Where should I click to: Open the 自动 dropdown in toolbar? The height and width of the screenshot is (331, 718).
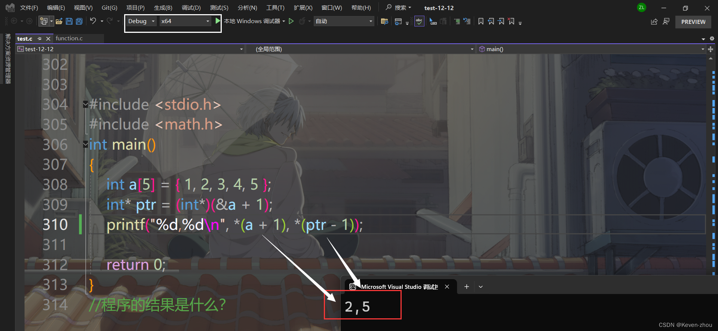pos(344,21)
